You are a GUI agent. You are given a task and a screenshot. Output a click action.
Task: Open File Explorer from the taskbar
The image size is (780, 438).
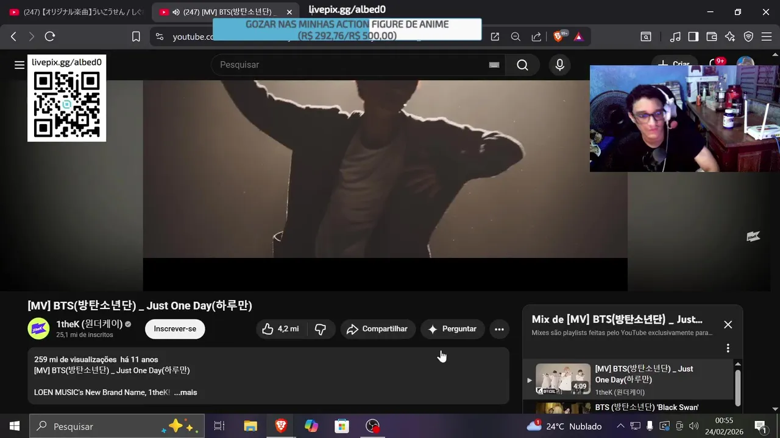250,426
